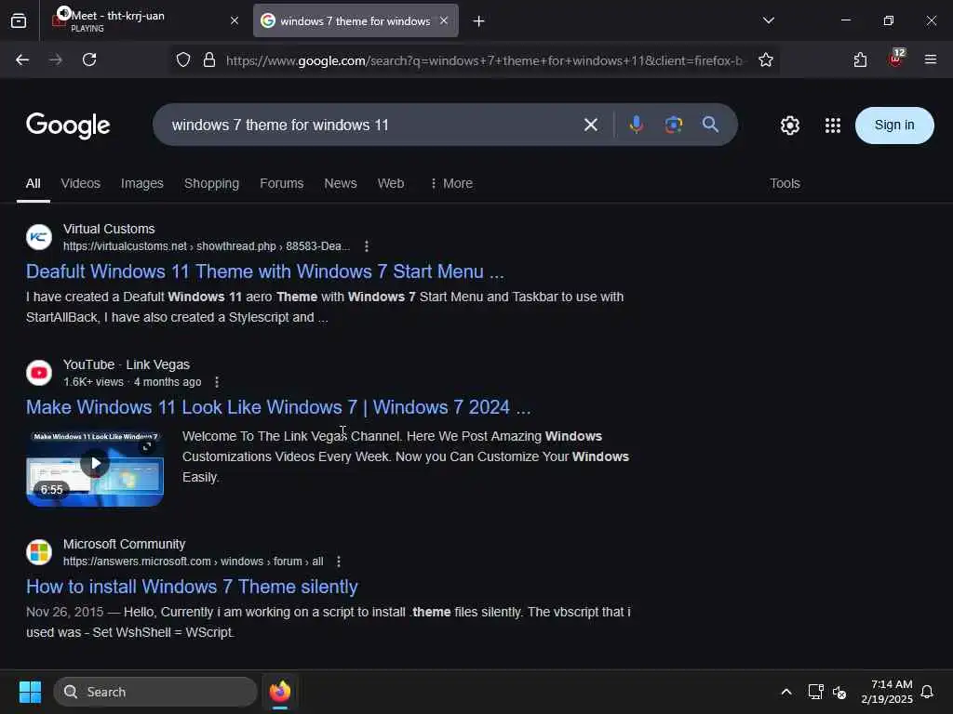Switch to Web results

[391, 183]
